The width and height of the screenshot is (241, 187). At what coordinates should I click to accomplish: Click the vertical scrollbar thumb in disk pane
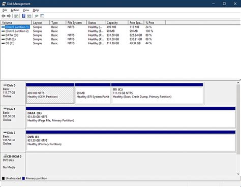tap(238, 119)
